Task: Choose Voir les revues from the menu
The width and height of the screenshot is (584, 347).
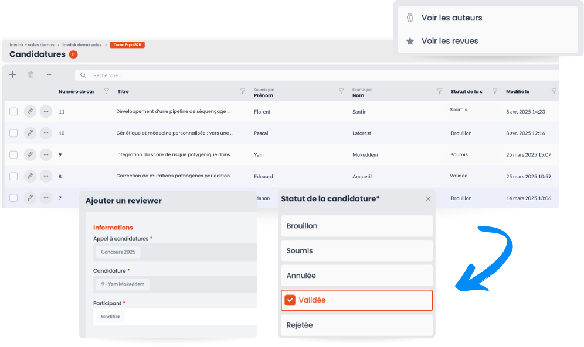Action: 449,41
